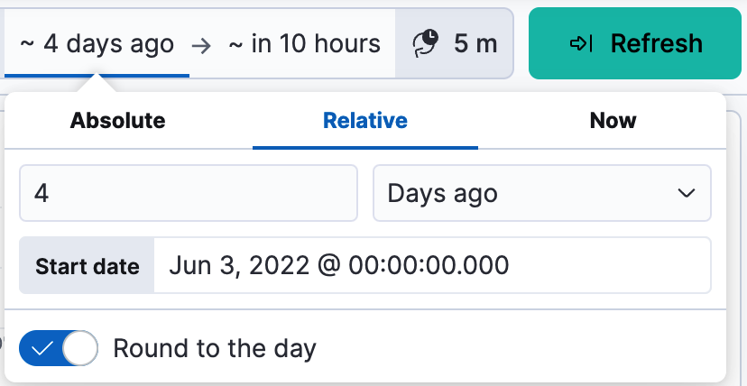Click the checkmark icon inside the rounding switch
747x386 pixels.
(x=41, y=348)
